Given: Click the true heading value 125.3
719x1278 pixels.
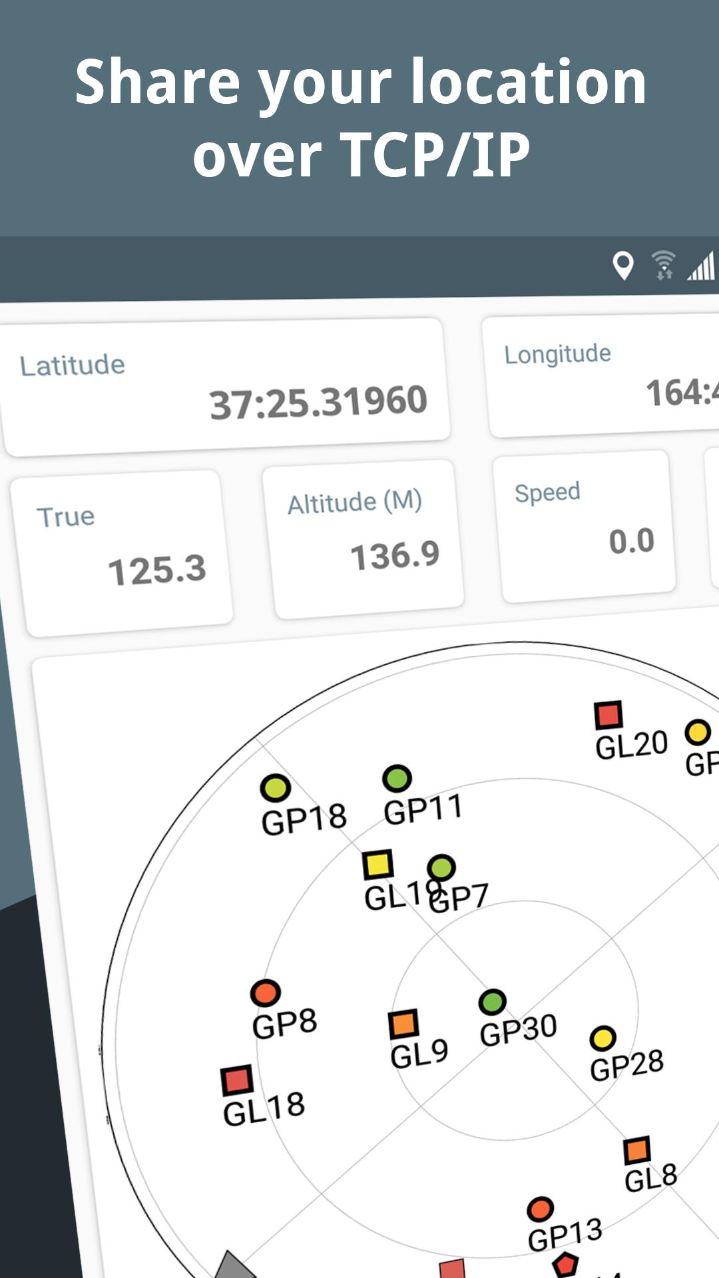Looking at the screenshot, I should tap(157, 570).
